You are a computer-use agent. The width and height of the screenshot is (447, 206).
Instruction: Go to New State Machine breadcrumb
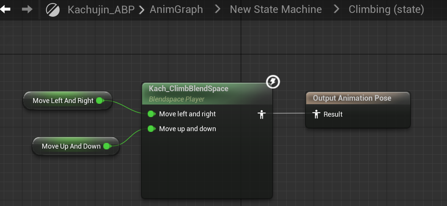click(x=276, y=10)
